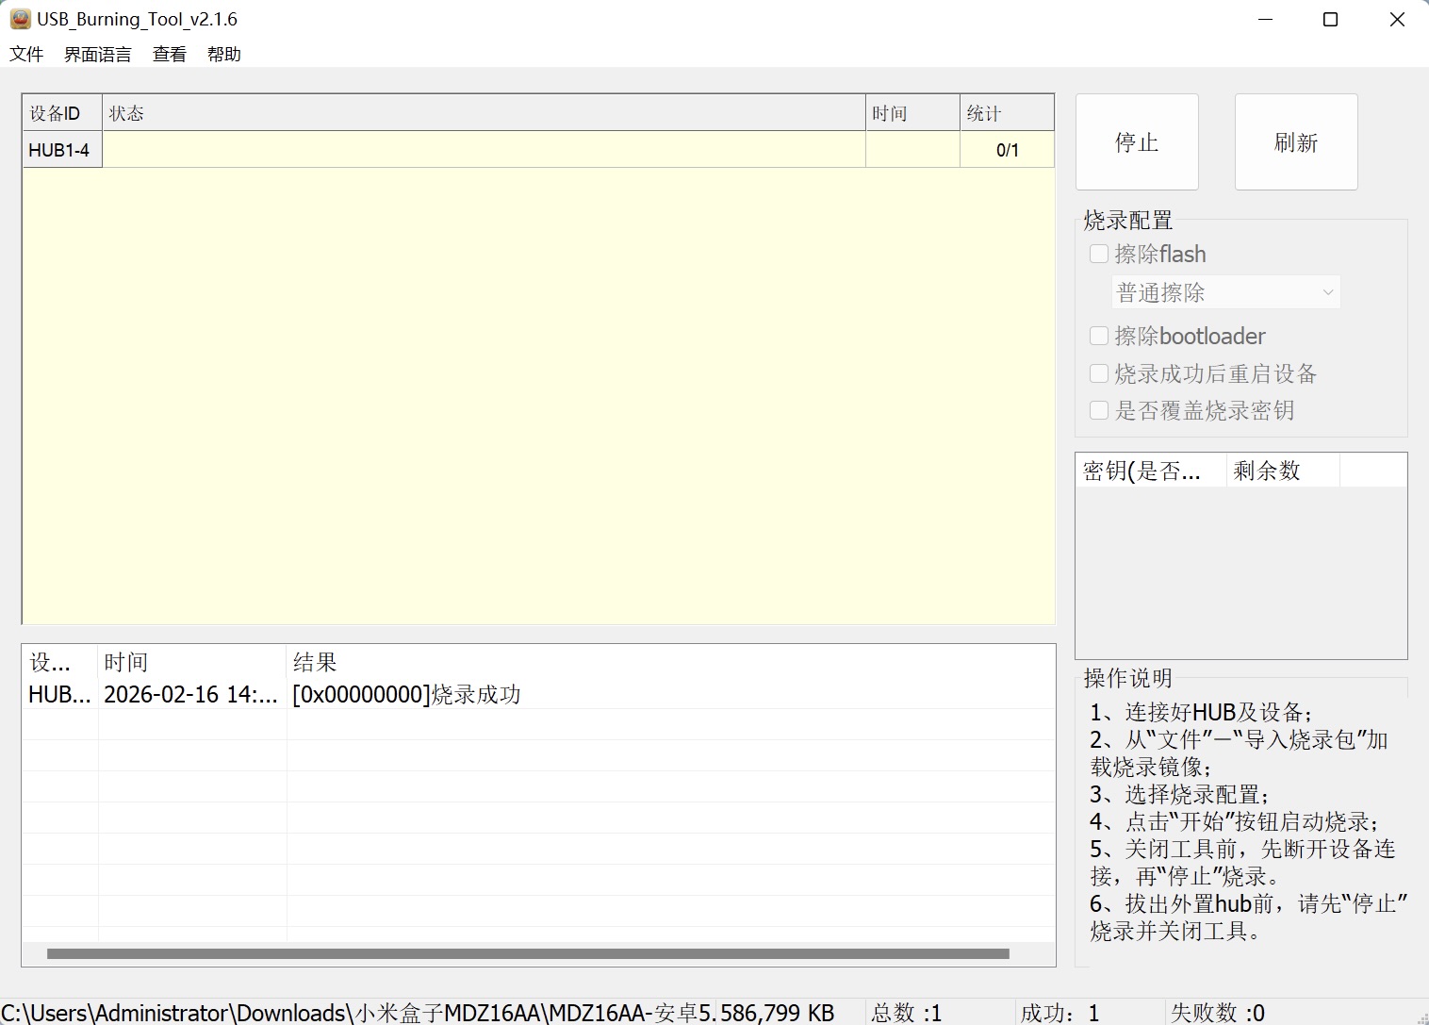1429x1025 pixels.
Task: Click the log panel horizontal scrollbar
Action: (528, 953)
